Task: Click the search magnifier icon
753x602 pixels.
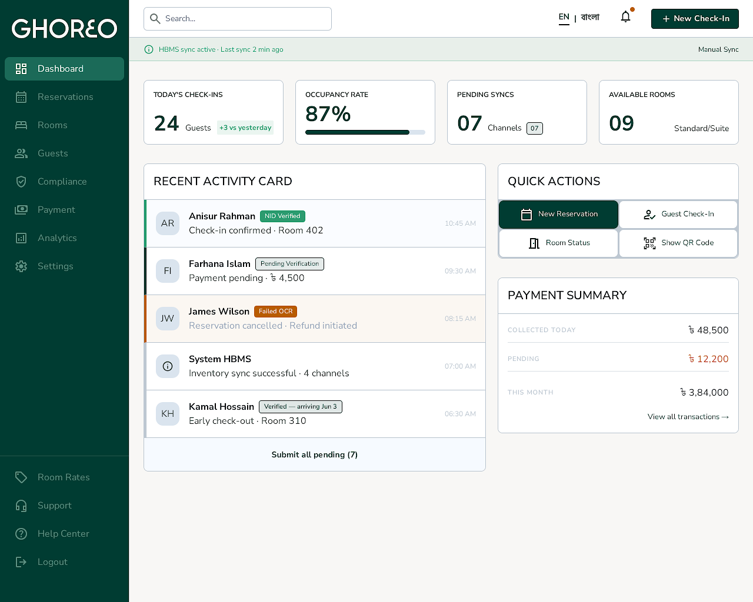Action: (155, 19)
